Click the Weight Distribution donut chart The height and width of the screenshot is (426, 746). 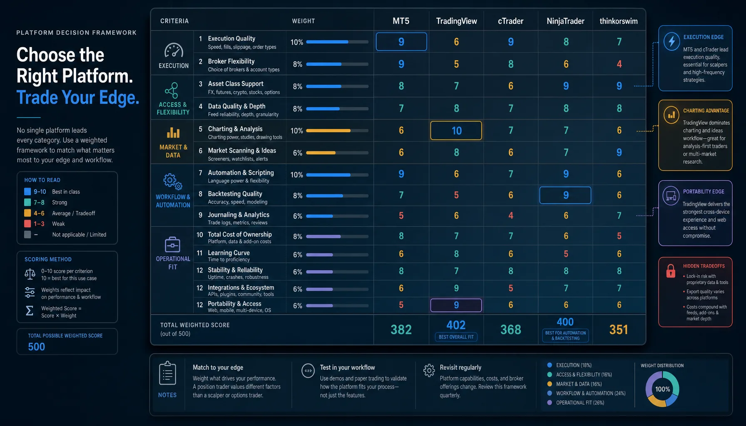[662, 389]
